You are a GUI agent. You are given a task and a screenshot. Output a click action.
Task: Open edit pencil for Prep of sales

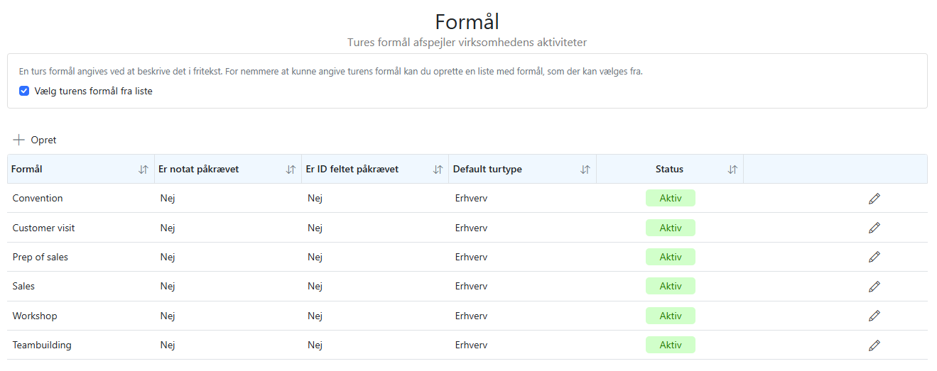pos(874,257)
